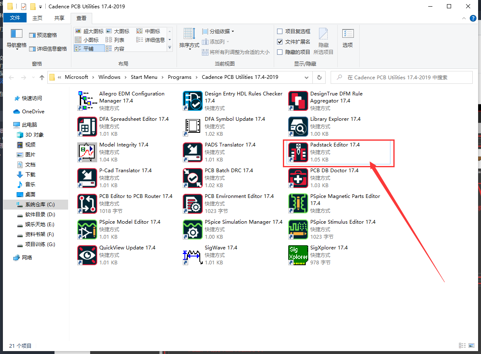Open the Padstack Editor 17.4 shortcut icon
Screen dimensions: 481x354
(x=298, y=152)
